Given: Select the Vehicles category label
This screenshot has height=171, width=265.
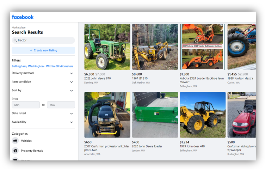Looking at the screenshot, I should point(26,141).
